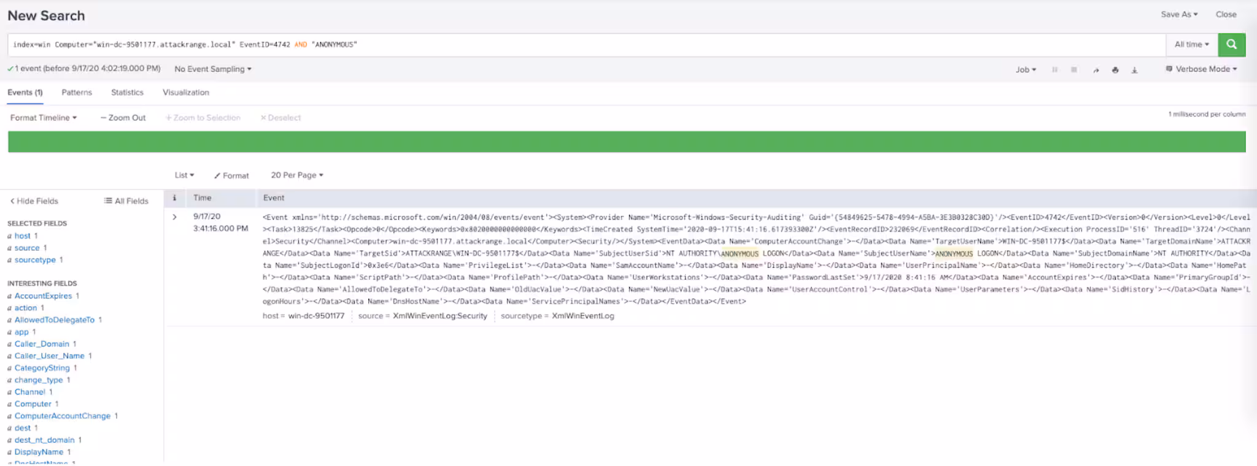The width and height of the screenshot is (1257, 466).
Task: Open the All time range dropdown
Action: (1191, 45)
